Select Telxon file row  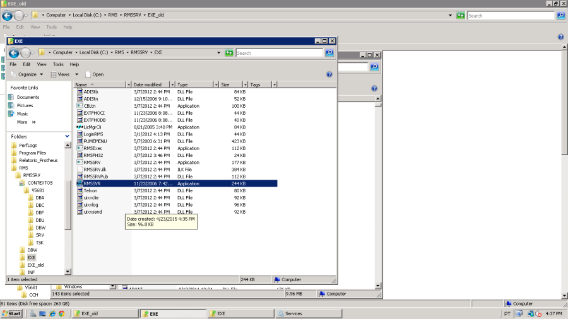[177, 190]
